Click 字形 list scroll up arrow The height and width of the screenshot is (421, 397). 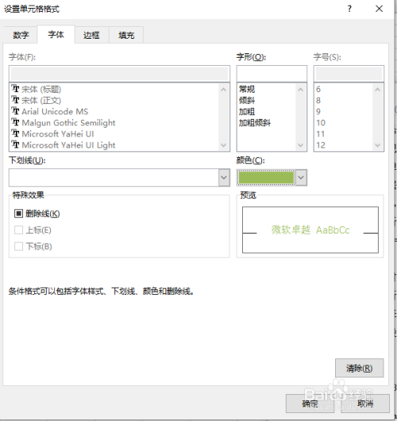[300, 90]
